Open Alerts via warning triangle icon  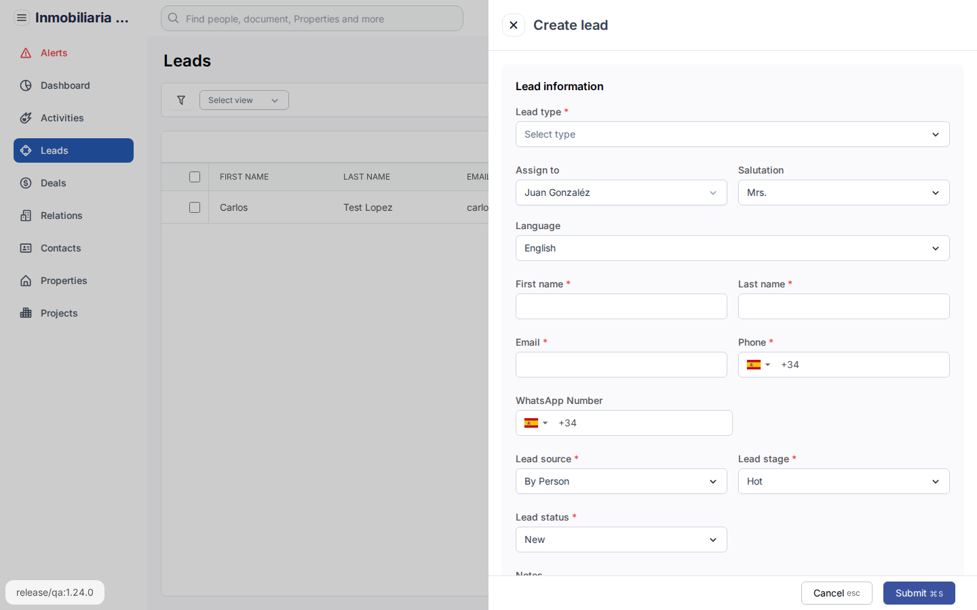(x=26, y=53)
